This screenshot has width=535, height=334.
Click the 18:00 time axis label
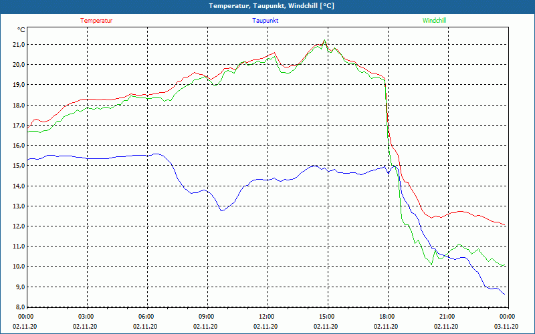(x=387, y=317)
